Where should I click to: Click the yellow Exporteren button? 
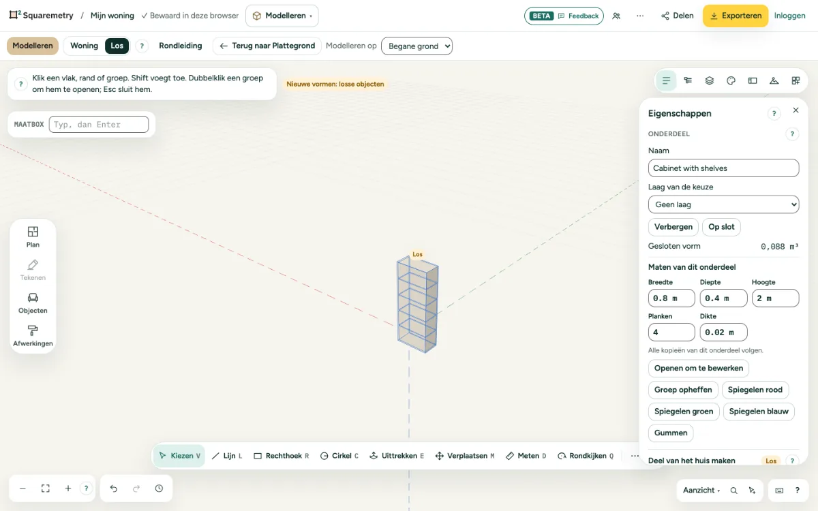tap(736, 16)
